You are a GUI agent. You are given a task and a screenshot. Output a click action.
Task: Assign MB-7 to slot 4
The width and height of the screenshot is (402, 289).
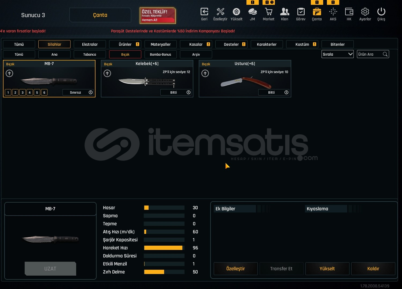click(x=30, y=92)
